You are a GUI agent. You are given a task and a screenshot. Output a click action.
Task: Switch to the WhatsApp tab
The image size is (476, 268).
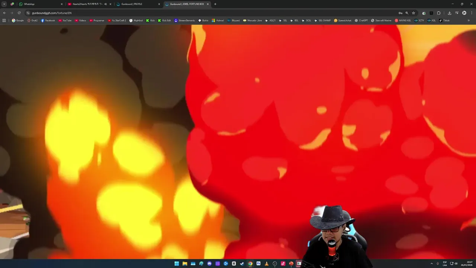click(40, 4)
